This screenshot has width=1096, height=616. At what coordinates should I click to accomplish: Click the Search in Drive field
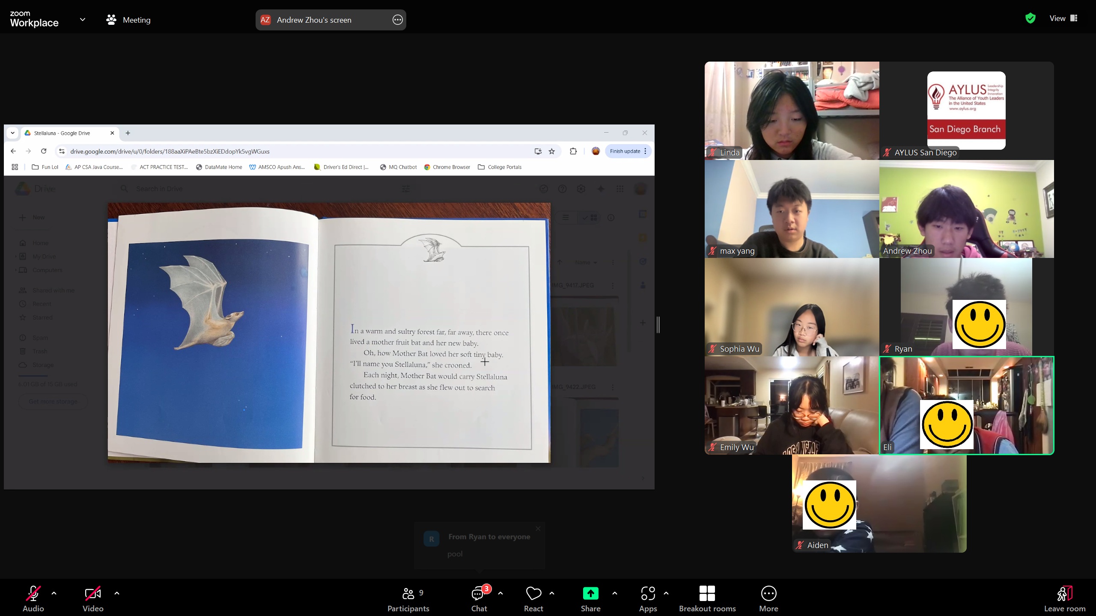(265, 189)
